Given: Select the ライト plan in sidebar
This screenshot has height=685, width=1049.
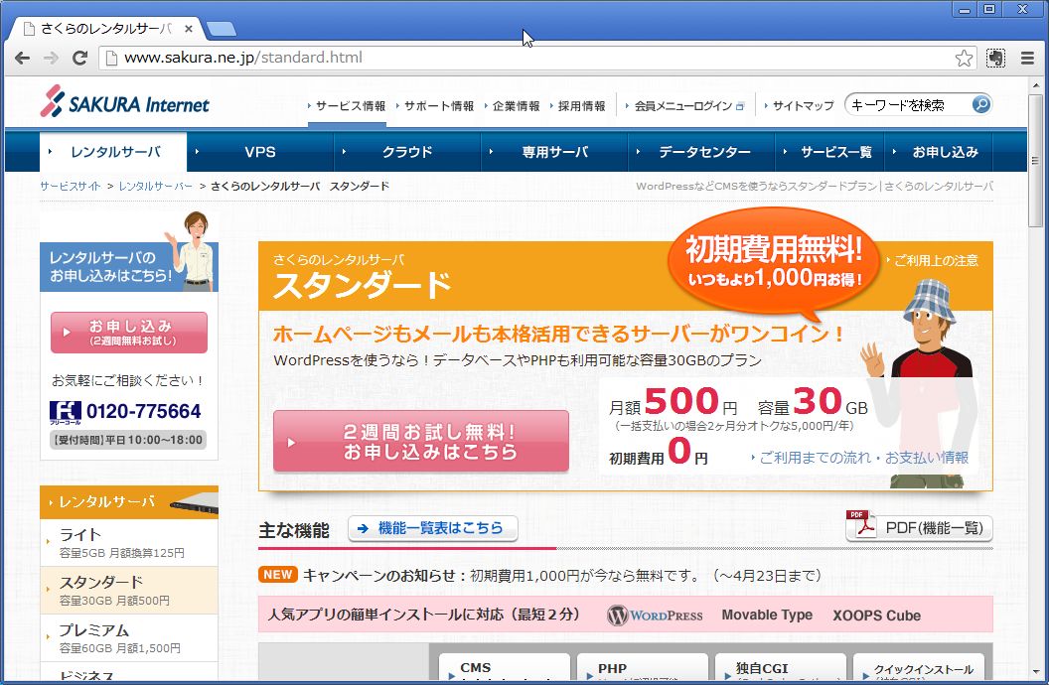Looking at the screenshot, I should tap(129, 543).
